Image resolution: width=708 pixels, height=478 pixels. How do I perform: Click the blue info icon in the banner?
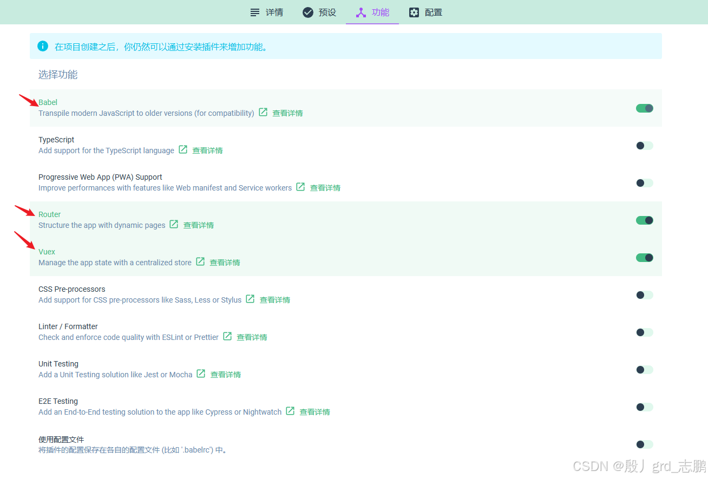point(43,46)
